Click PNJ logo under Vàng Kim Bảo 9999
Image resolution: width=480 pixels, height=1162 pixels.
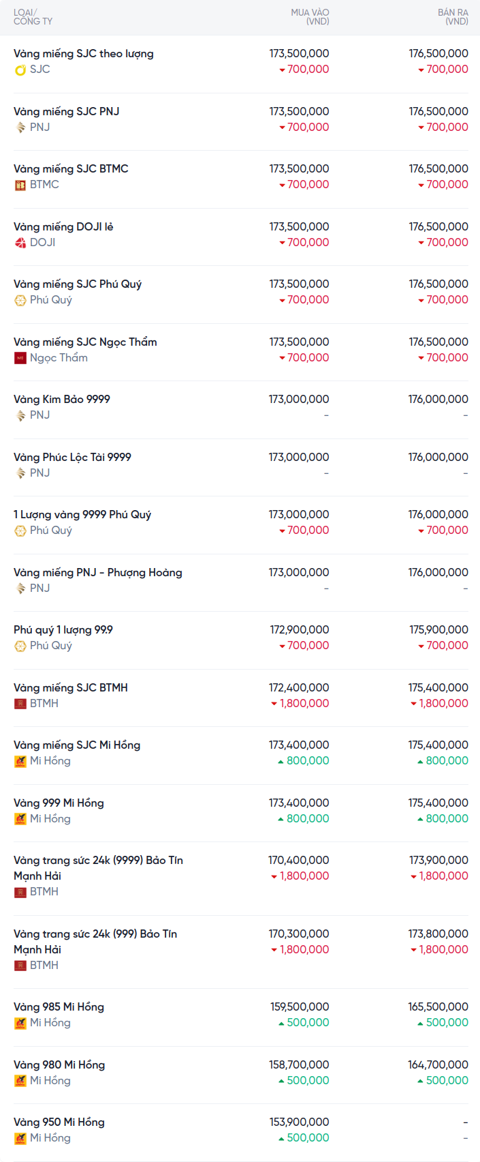pos(20,415)
